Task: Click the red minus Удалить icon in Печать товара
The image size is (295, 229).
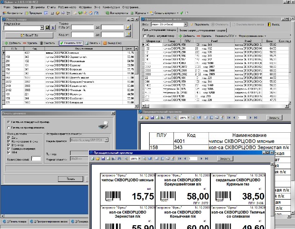Action: click(25, 43)
